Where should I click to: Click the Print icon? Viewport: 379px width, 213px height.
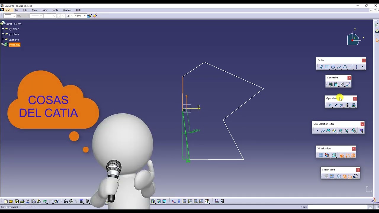pos(22,201)
